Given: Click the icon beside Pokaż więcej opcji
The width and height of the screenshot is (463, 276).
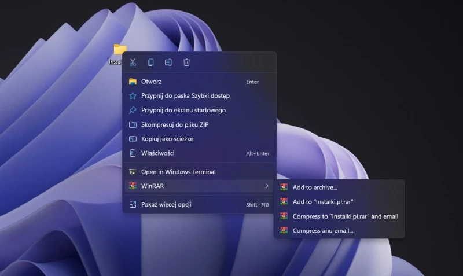Looking at the screenshot, I should [133, 204].
